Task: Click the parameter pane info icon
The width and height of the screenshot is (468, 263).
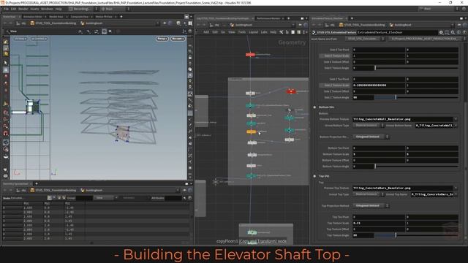Action: coord(458,32)
